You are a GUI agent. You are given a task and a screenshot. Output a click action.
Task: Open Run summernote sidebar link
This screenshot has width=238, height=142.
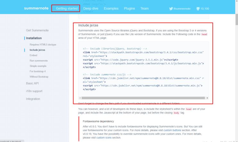click(x=38, y=60)
